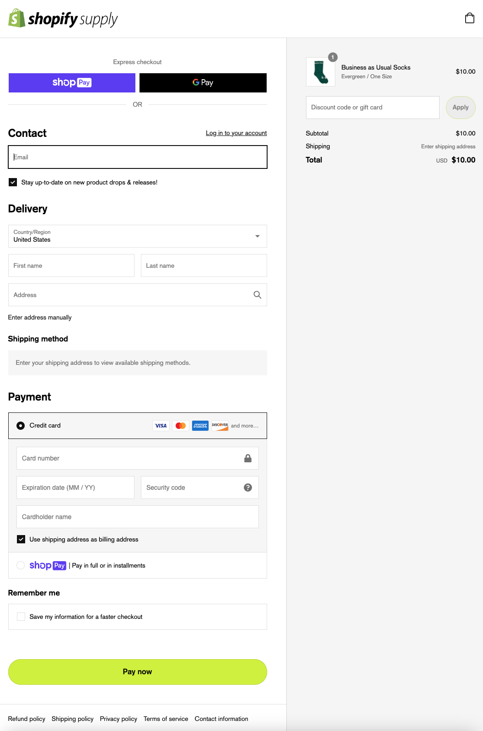Open the shopping bag cart icon
483x731 pixels.
coord(469,18)
